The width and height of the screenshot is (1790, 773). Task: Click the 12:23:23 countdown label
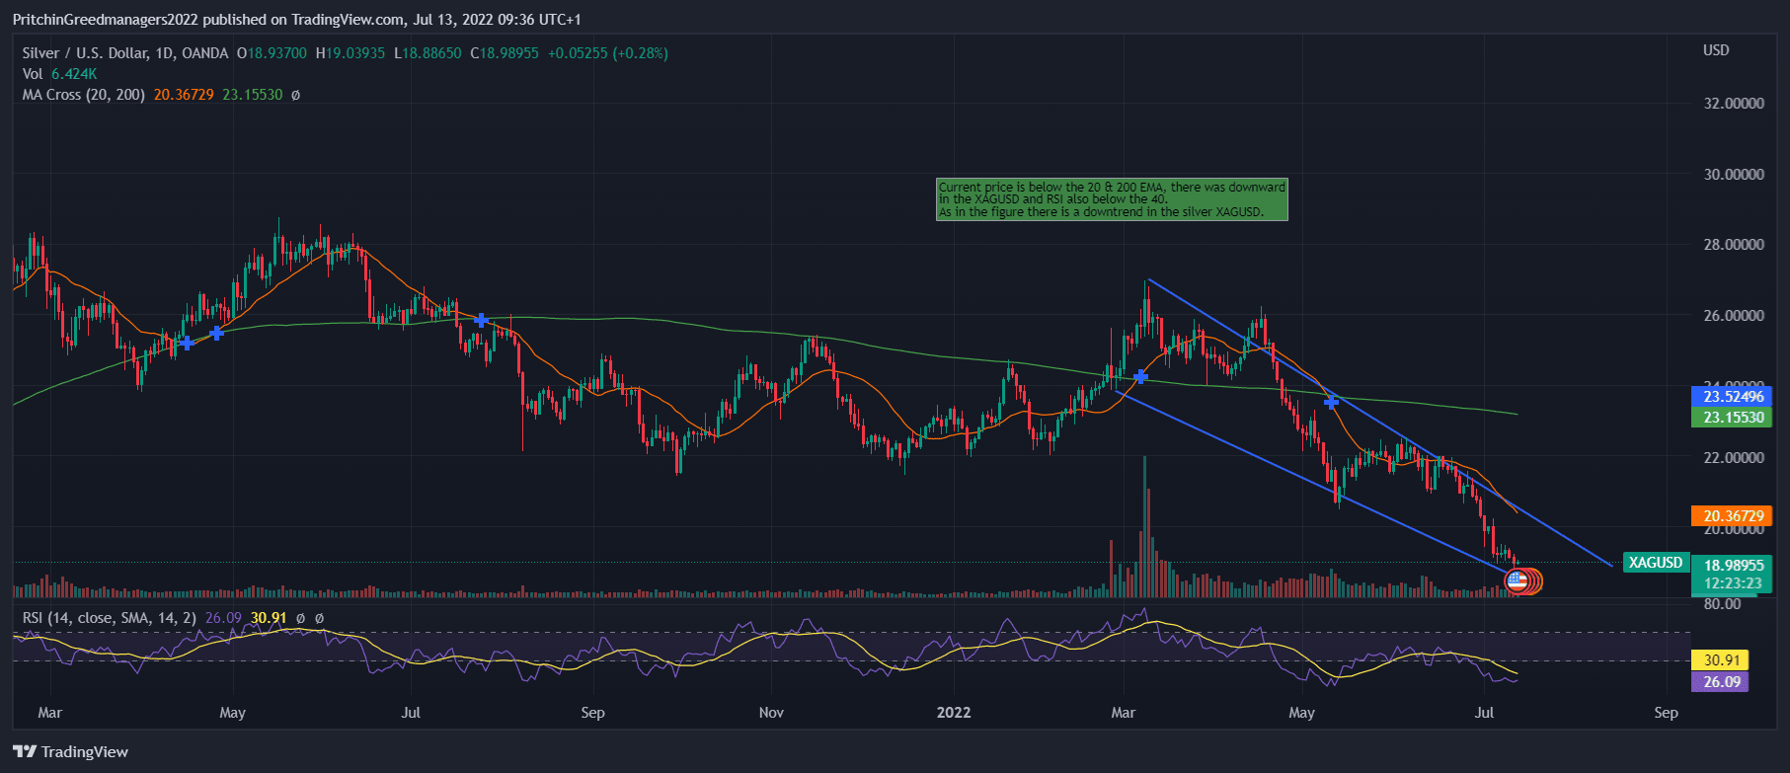coord(1733,583)
